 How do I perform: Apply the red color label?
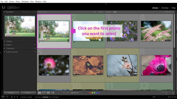pyautogui.click(x=90, y=93)
